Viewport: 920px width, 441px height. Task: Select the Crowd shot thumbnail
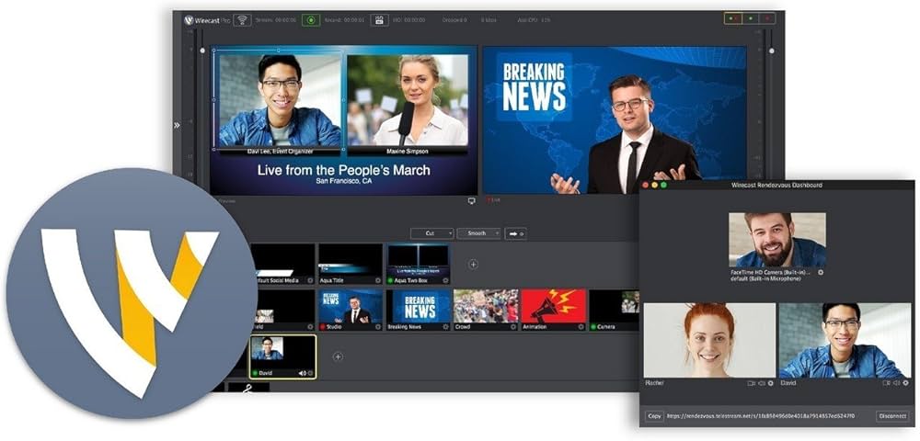[486, 308]
